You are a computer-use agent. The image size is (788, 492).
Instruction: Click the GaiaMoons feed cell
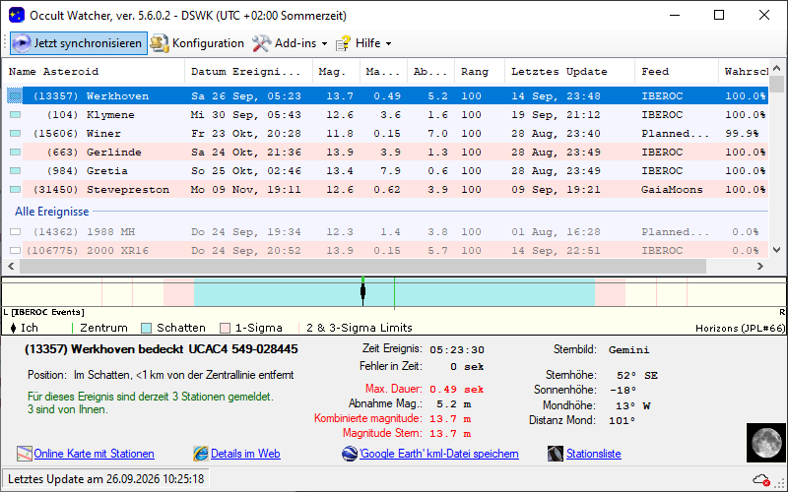coord(672,190)
